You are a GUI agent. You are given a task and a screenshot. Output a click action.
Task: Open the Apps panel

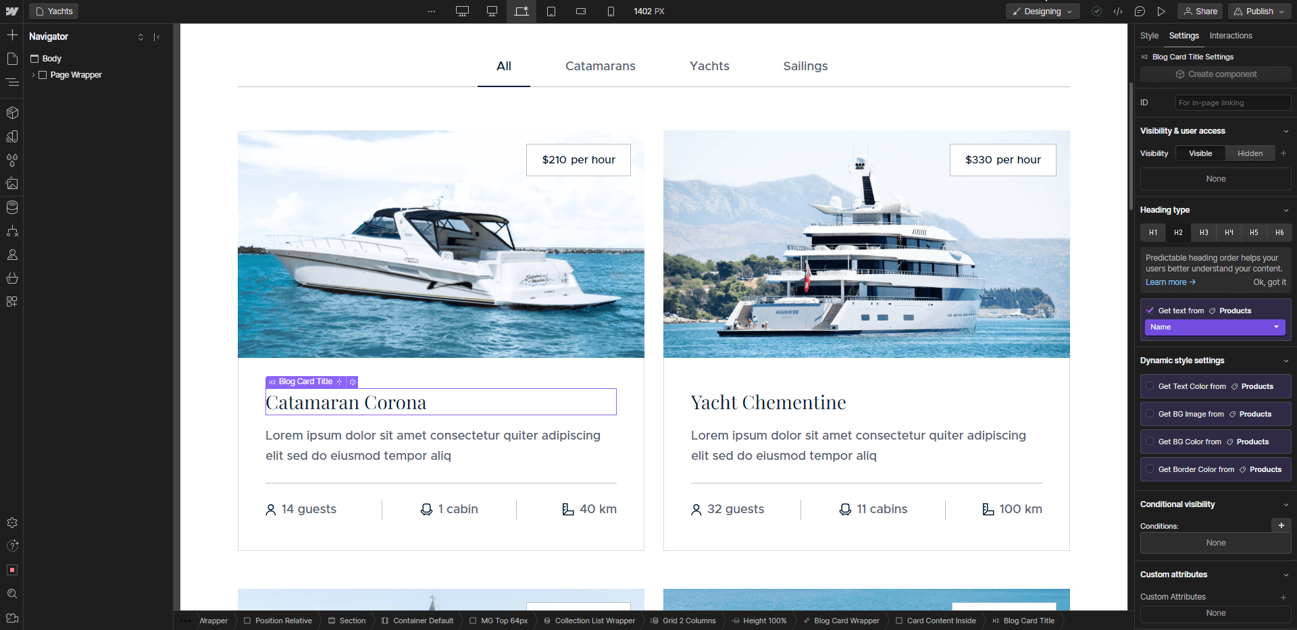12,302
